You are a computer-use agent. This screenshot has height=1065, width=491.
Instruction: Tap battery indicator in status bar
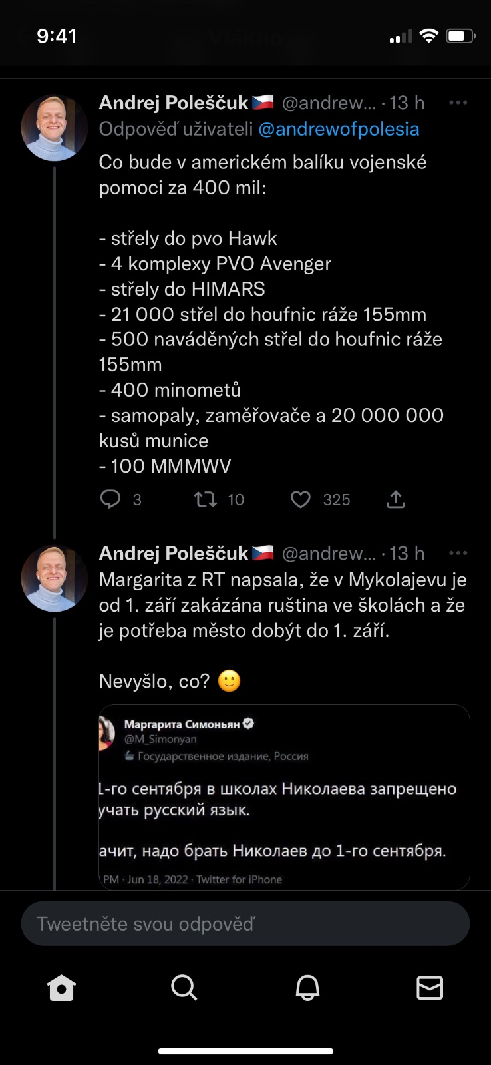pyautogui.click(x=460, y=36)
